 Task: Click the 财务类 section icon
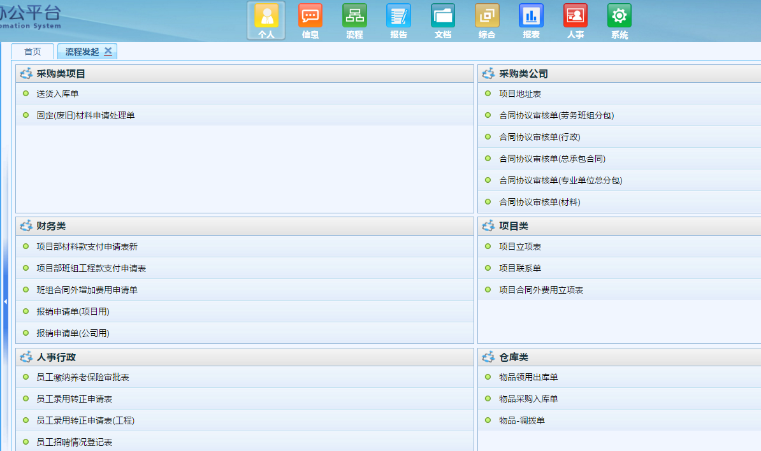point(26,226)
